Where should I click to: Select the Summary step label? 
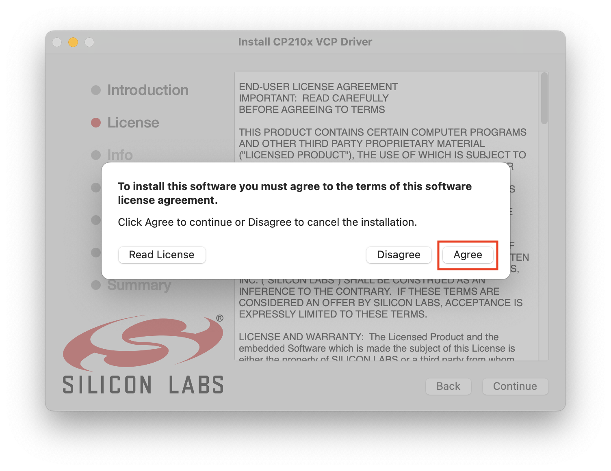tap(139, 285)
